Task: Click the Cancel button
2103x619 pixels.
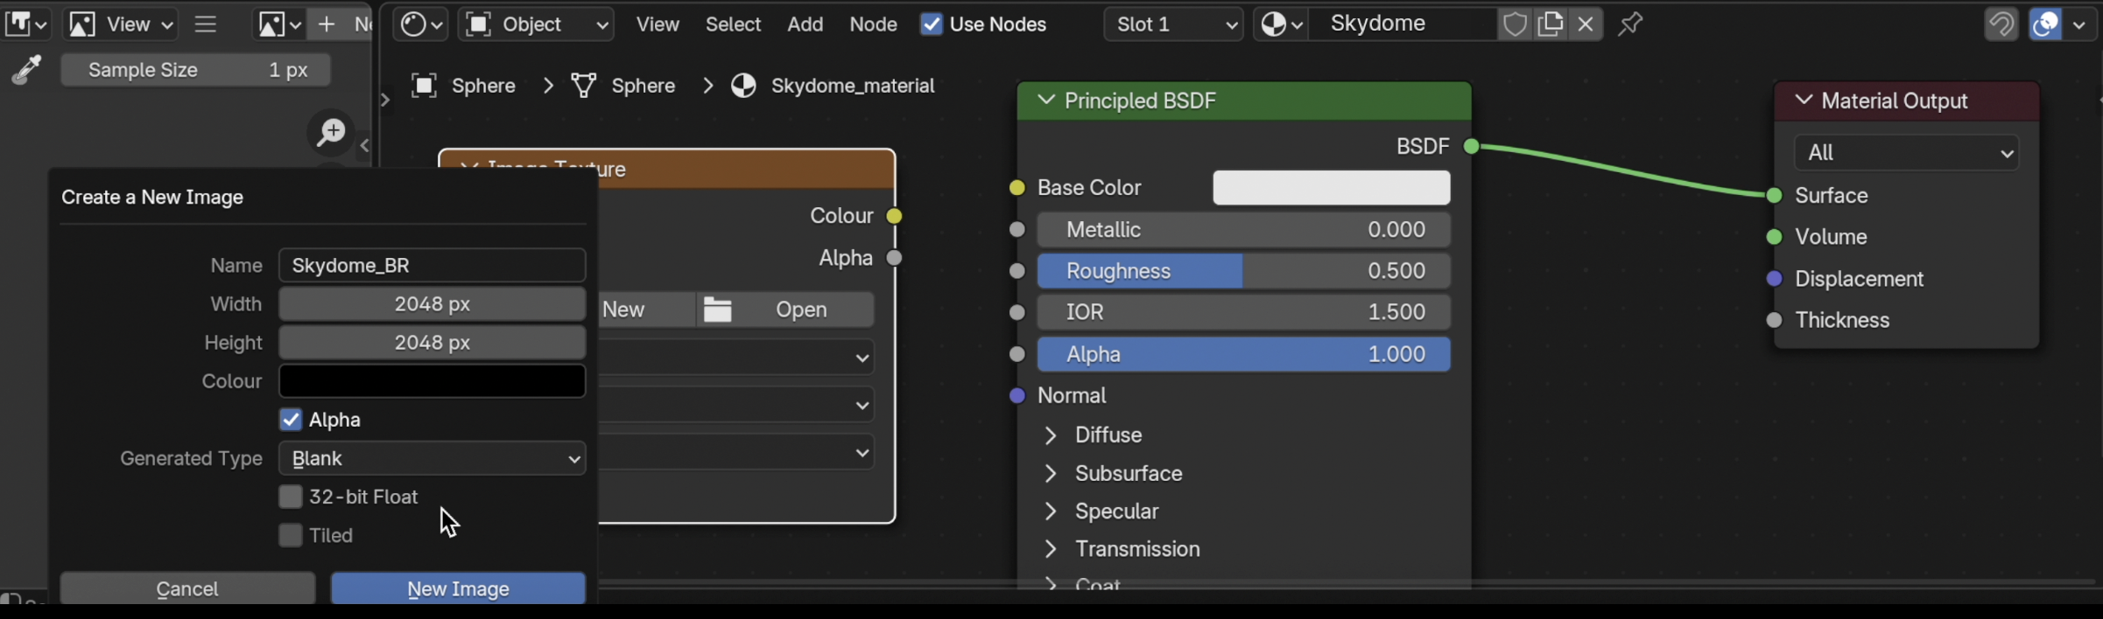Action: (187, 588)
